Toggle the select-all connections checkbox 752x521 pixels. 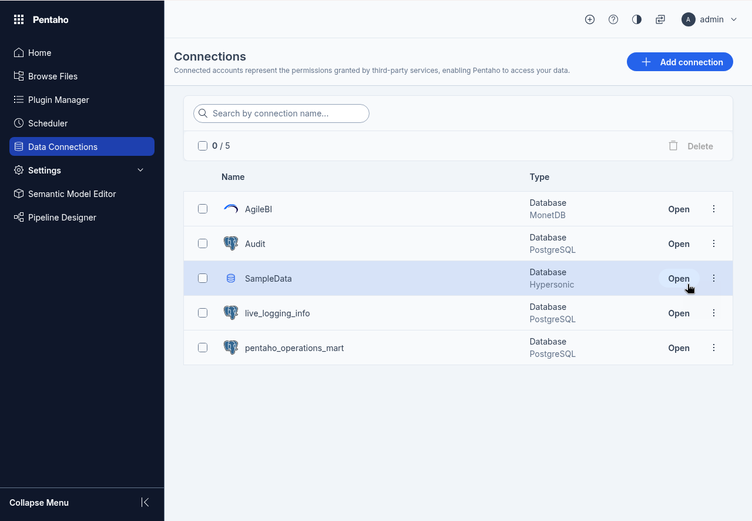tap(203, 146)
